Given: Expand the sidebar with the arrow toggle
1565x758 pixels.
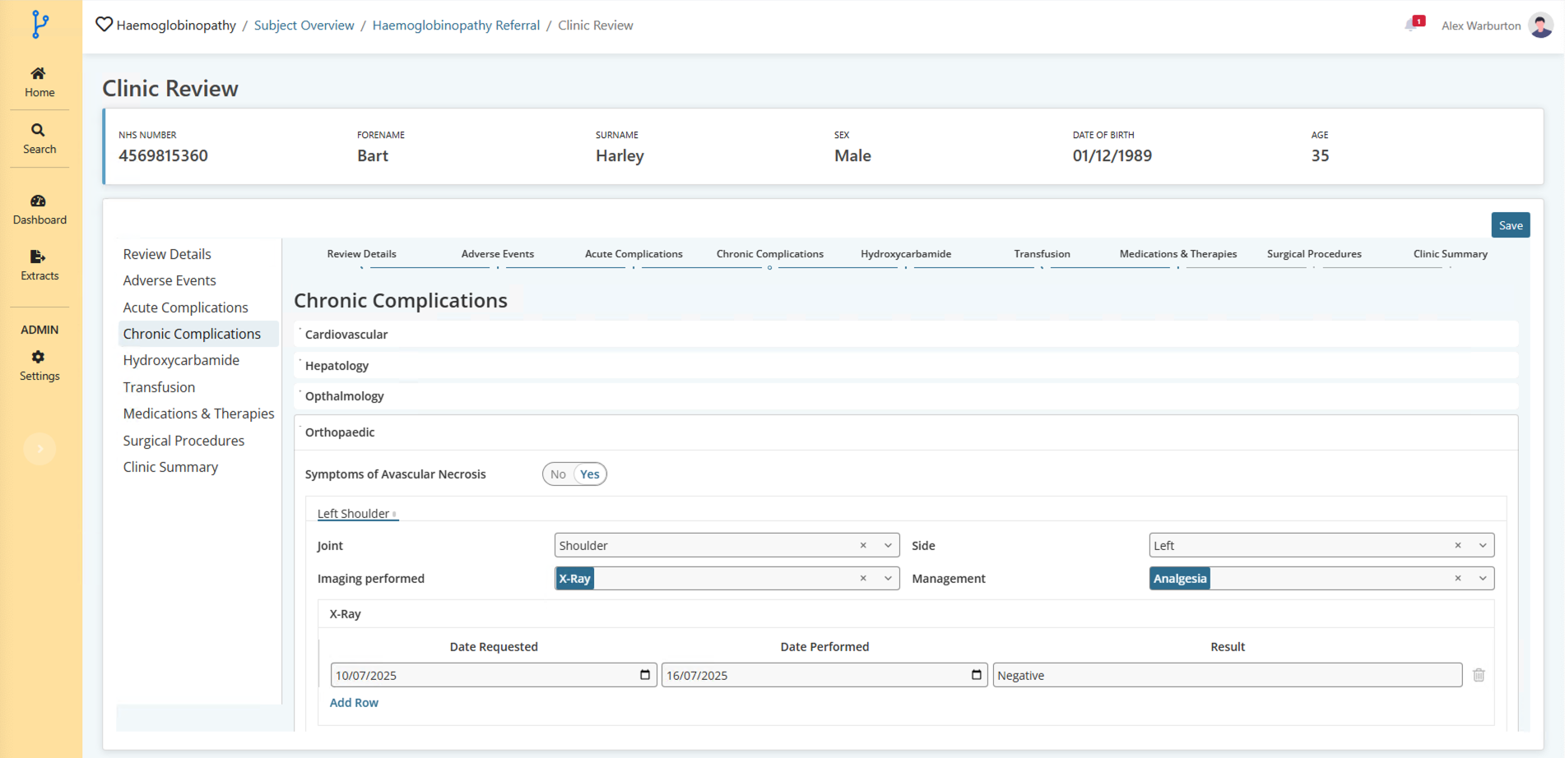Looking at the screenshot, I should point(39,449).
